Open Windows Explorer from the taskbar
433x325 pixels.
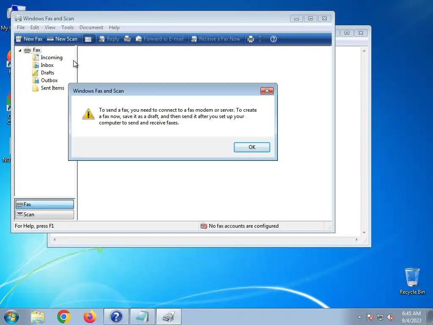coord(38,317)
